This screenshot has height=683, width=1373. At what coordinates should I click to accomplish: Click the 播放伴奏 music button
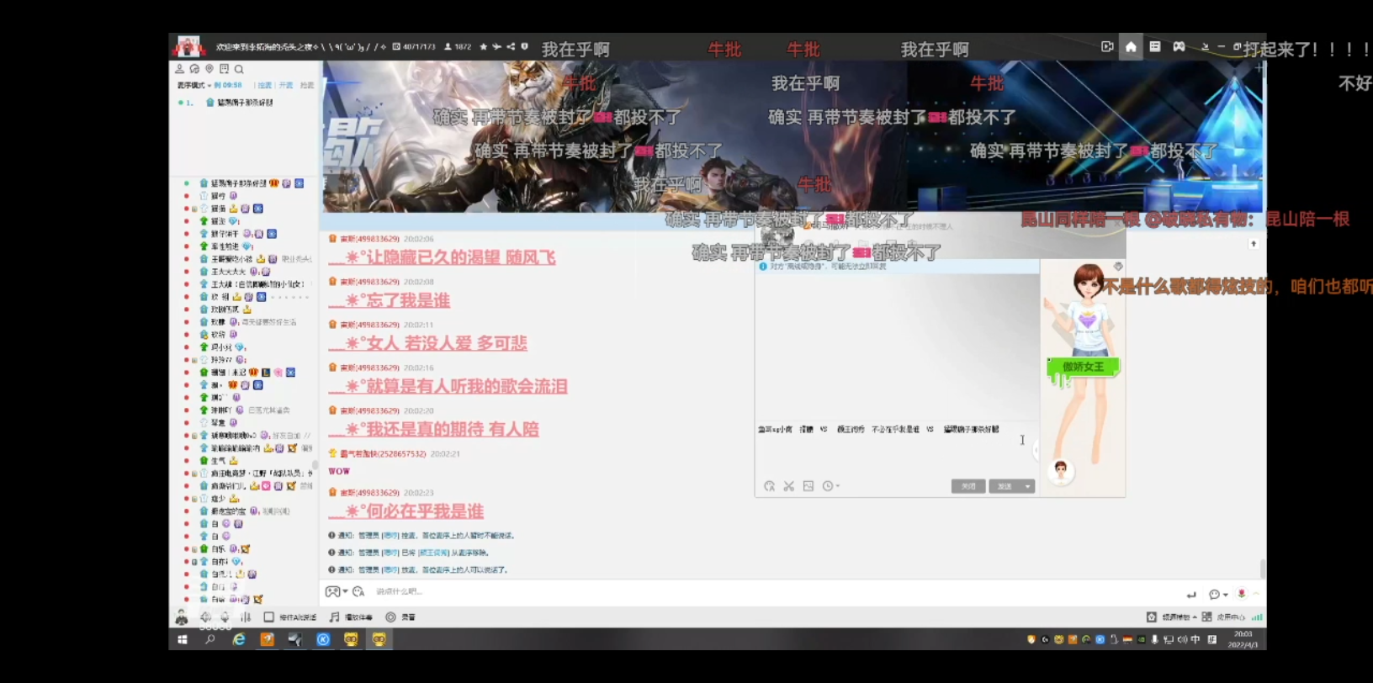[x=350, y=617]
